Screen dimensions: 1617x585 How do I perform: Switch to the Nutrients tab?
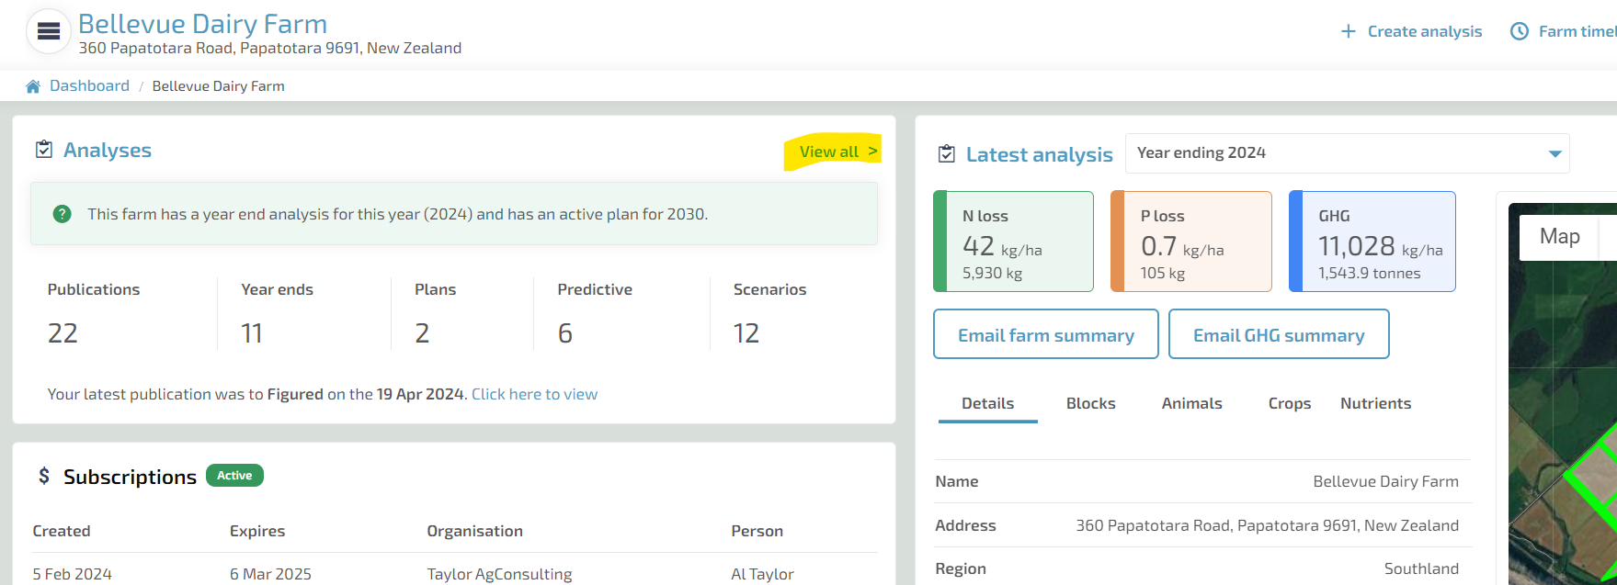pos(1375,404)
